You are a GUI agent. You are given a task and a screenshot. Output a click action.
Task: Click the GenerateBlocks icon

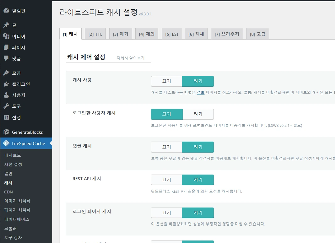(x=6, y=132)
